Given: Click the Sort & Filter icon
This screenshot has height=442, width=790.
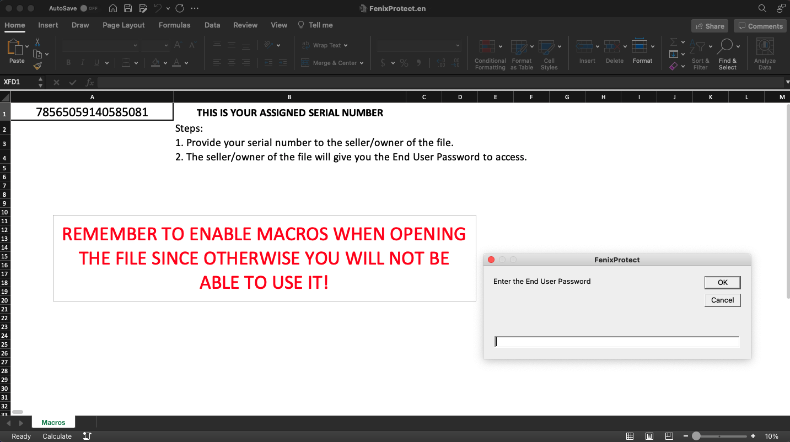Looking at the screenshot, I should [698, 47].
